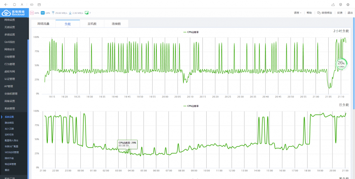Click 退出 to log out
This screenshot has width=355, height=179.
(x=350, y=13)
